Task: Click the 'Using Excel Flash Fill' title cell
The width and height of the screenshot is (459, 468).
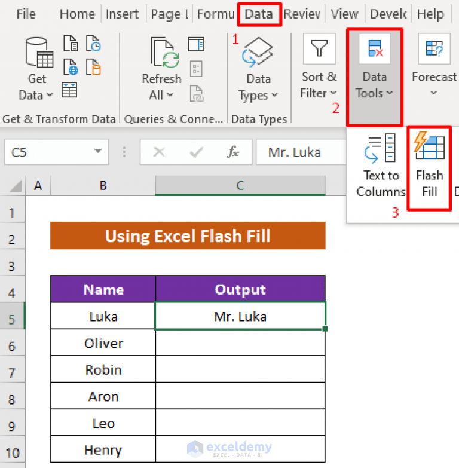Action: [188, 235]
